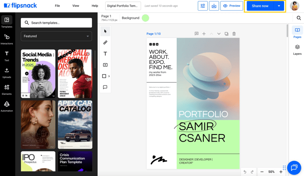Open the Elements panel

[7, 90]
